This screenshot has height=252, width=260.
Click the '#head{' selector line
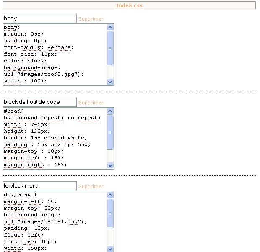pyautogui.click(x=13, y=111)
